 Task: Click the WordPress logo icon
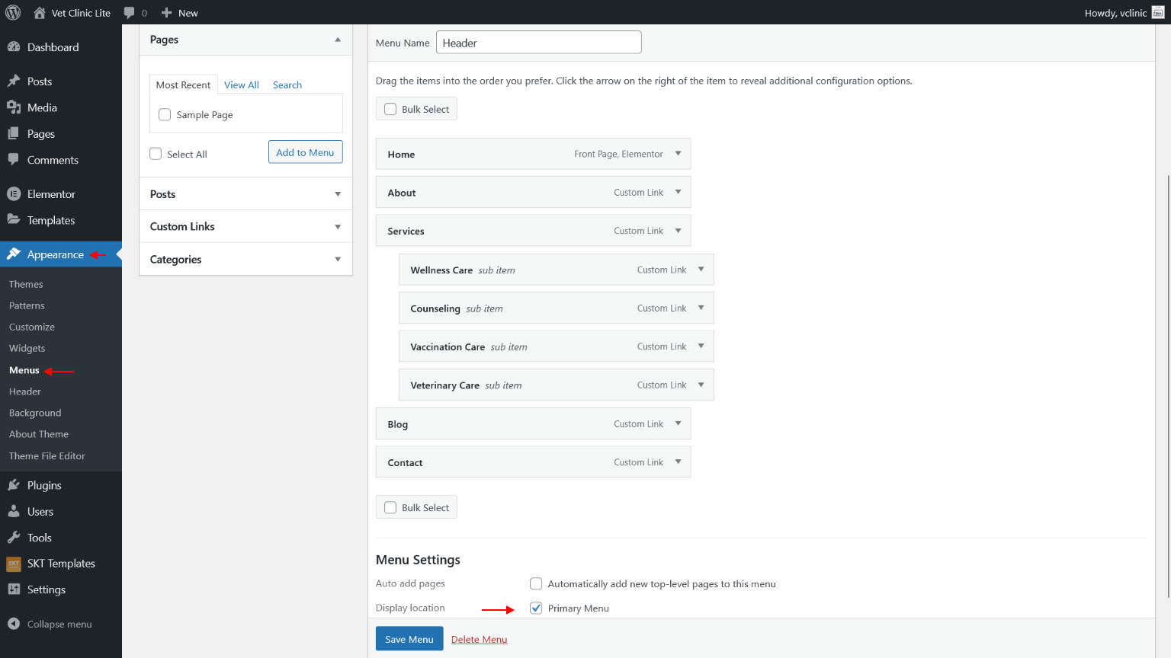coord(13,13)
